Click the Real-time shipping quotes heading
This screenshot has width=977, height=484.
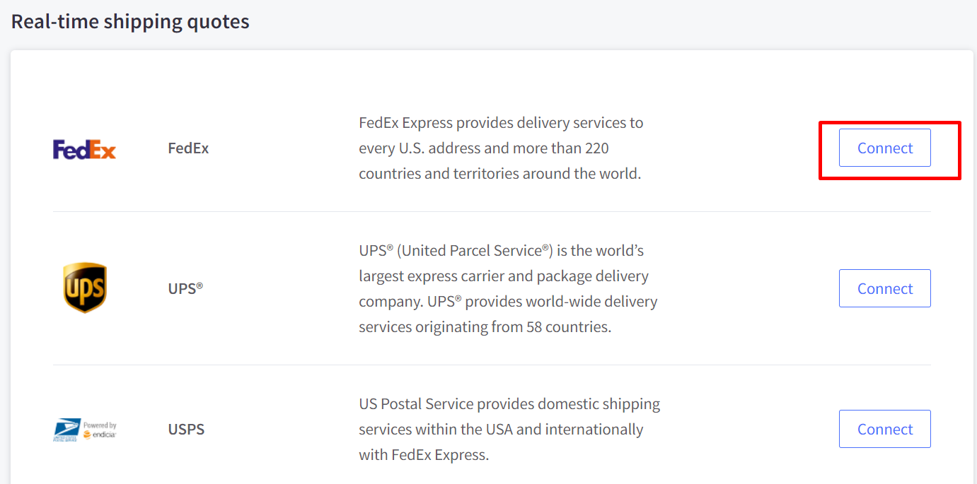pyautogui.click(x=130, y=21)
